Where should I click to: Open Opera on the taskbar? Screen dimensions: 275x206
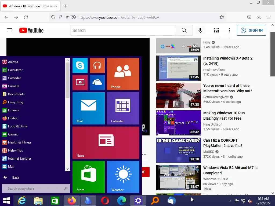coord(105,201)
